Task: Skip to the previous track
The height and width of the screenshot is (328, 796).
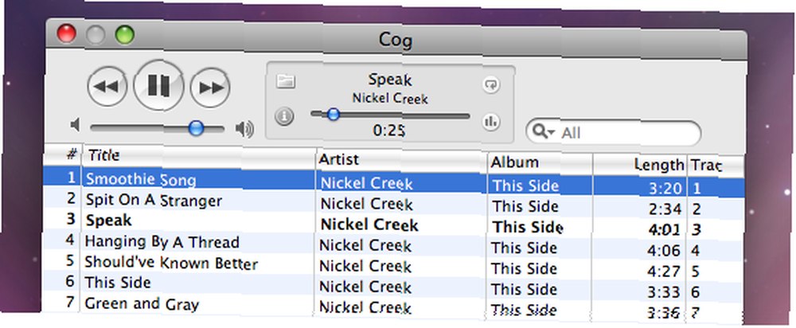Action: coord(107,88)
